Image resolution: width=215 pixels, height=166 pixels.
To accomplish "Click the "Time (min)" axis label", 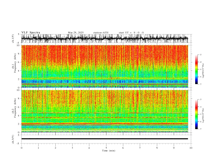I will [109, 151].
